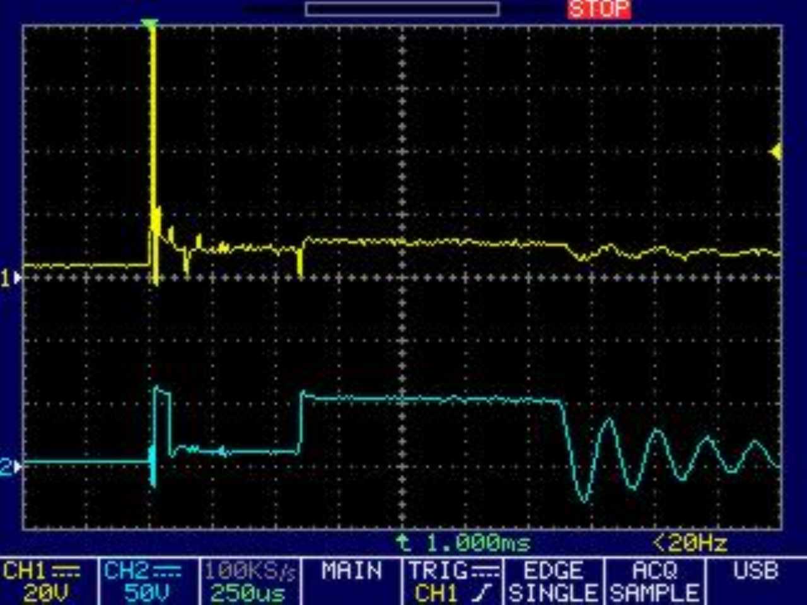Select the MAIN timebase mode
Screen dimensions: 807x605
[351, 571]
